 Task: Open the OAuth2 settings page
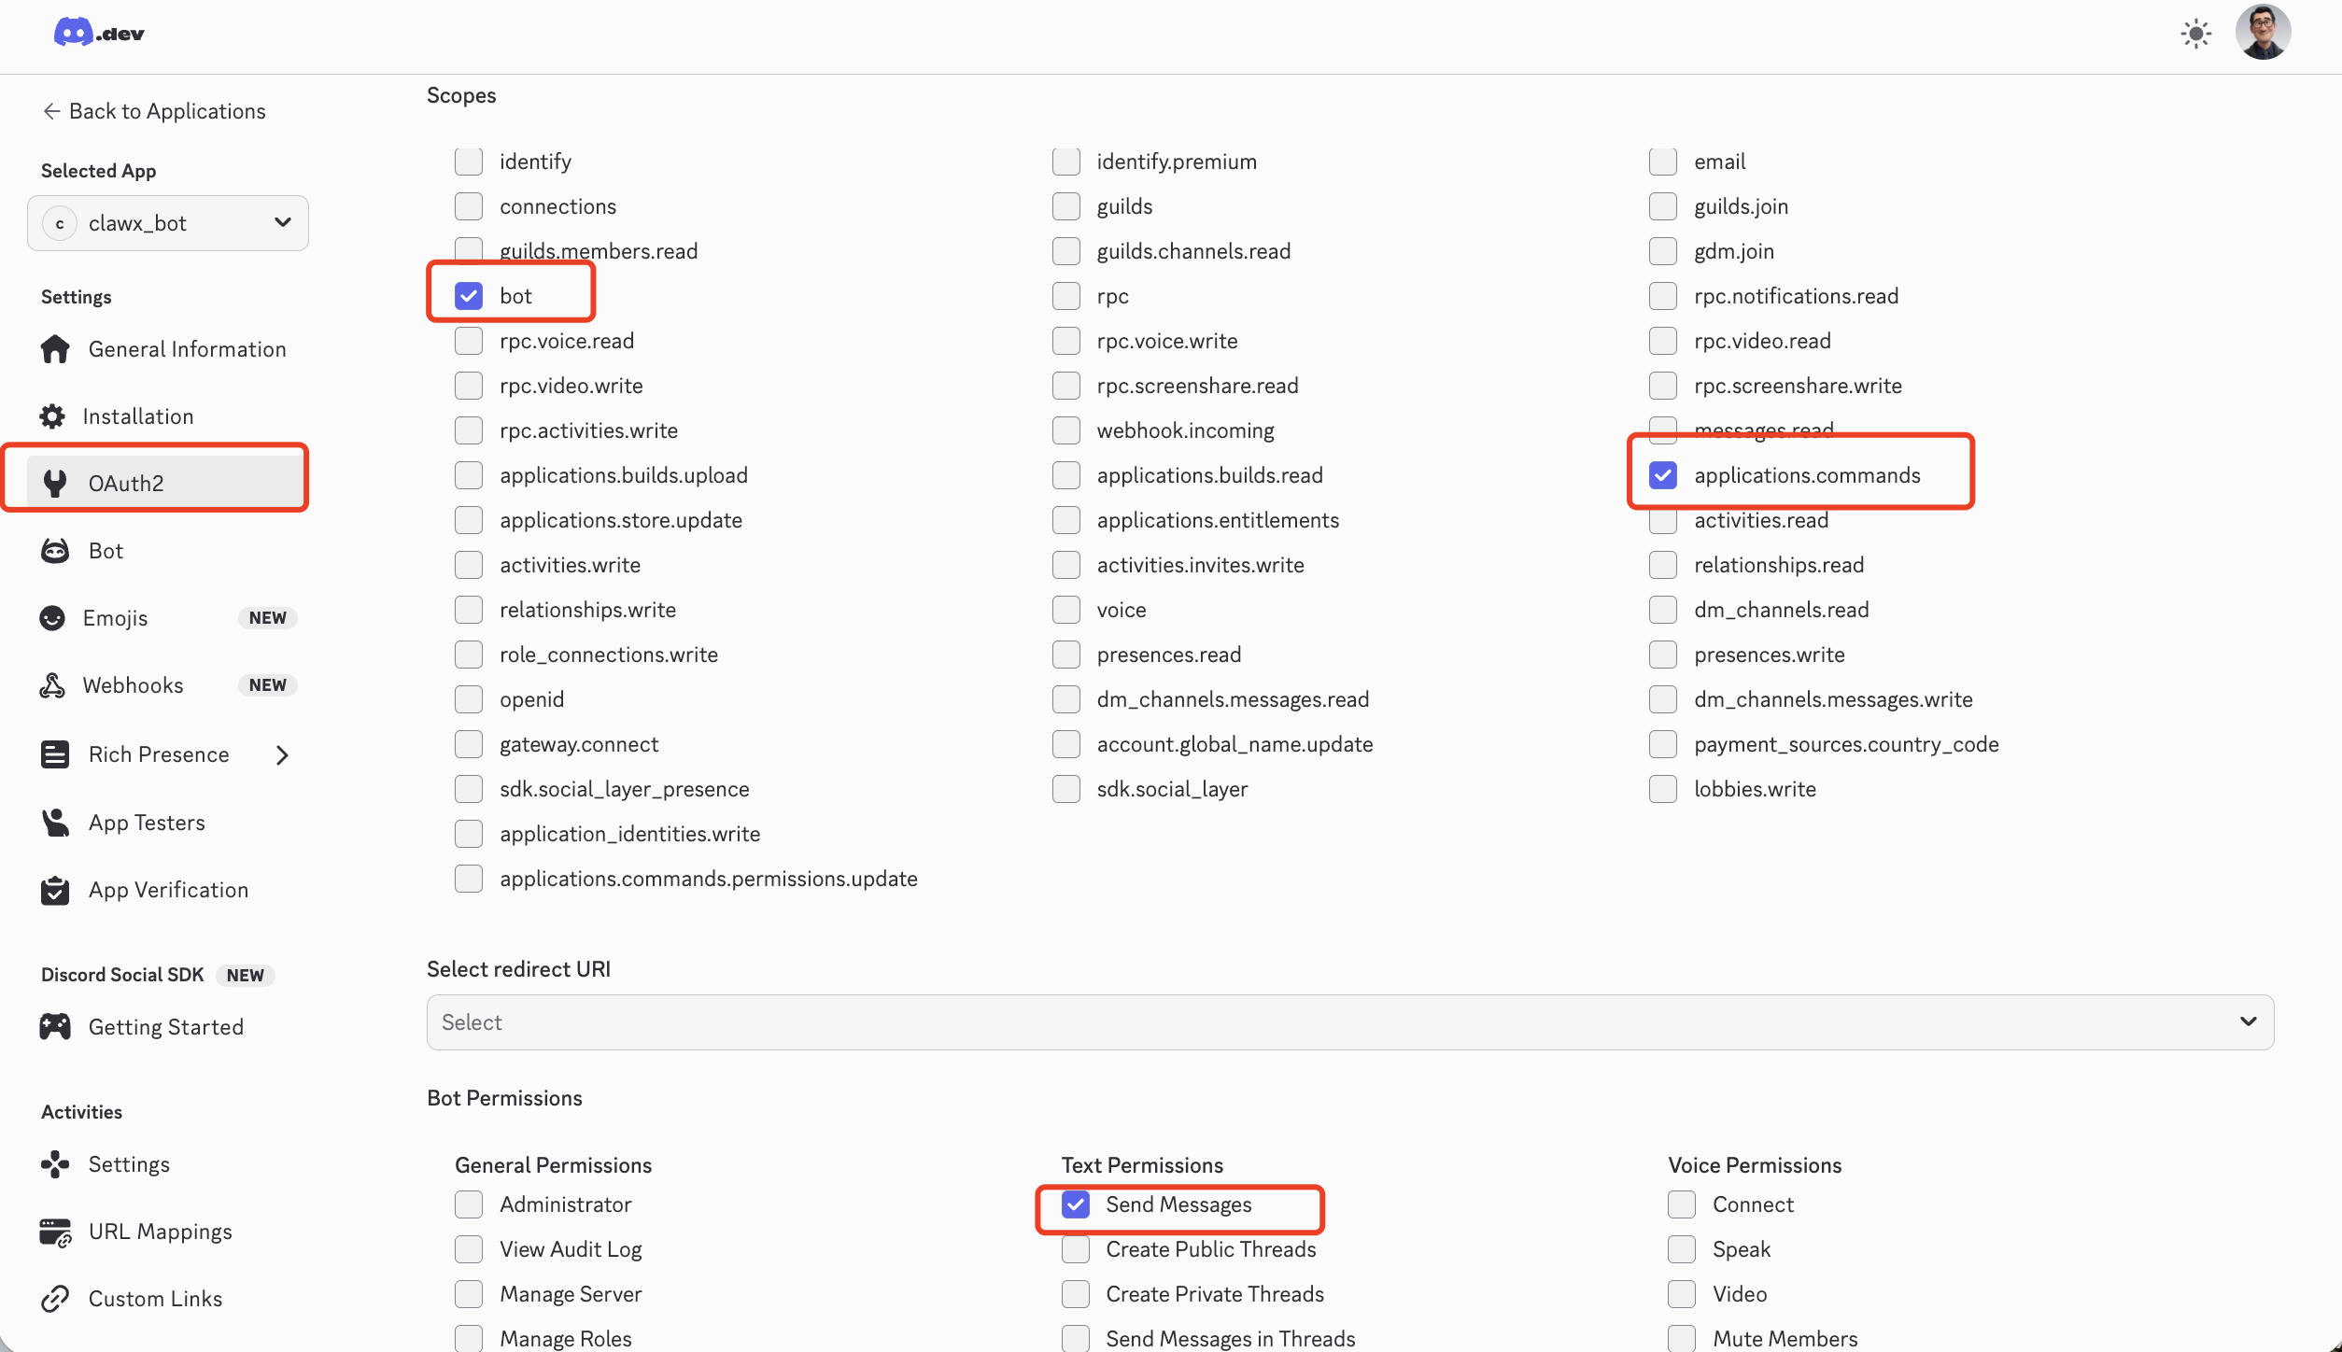tap(126, 484)
